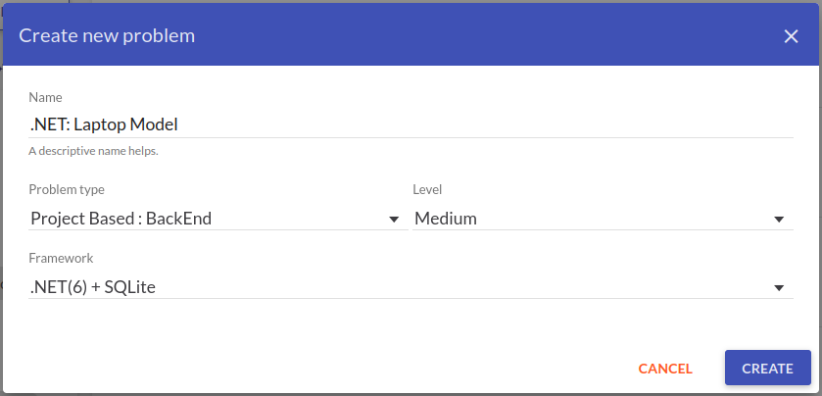Click the Name input field
Image resolution: width=822 pixels, height=396 pixels.
[x=410, y=124]
